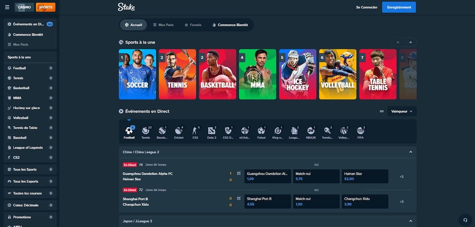Screen dimensions: 475x227
Task: Collapse the Chine / China League 2 section
Action: pyautogui.click(x=410, y=152)
